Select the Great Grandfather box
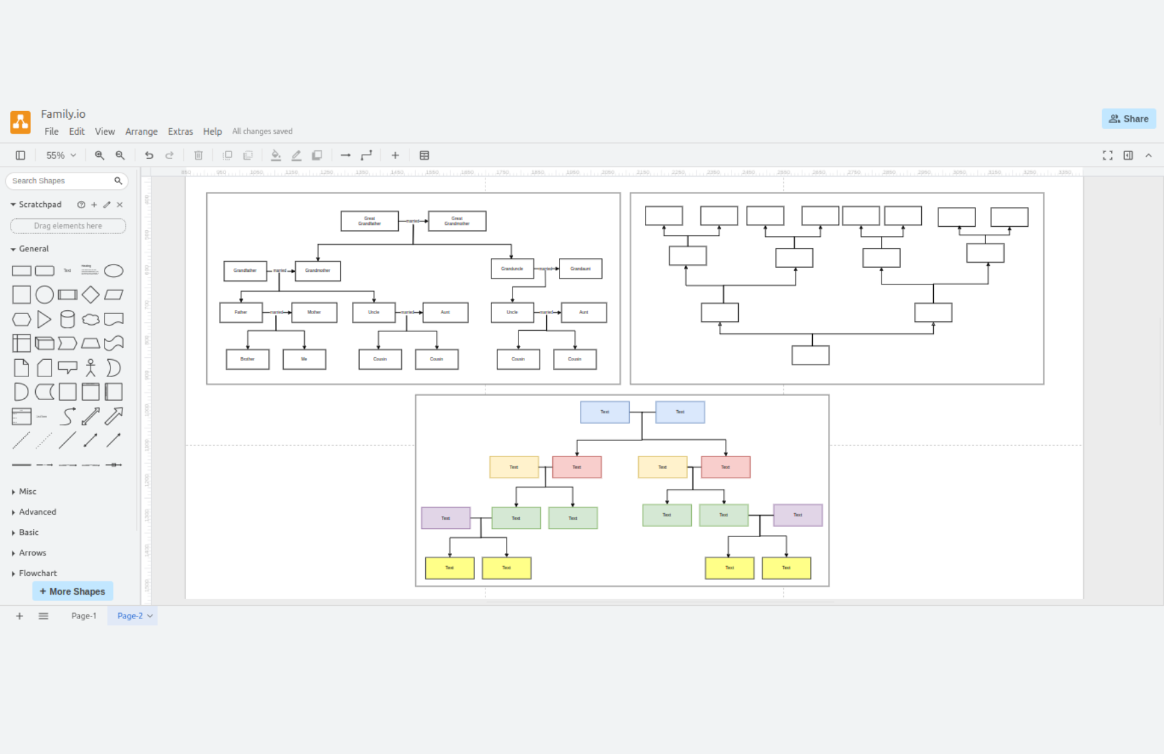 [x=370, y=221]
